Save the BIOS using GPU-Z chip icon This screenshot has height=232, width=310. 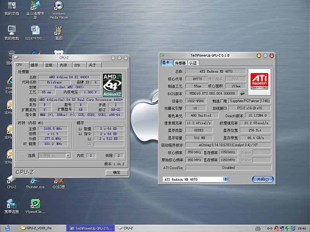tap(243, 93)
